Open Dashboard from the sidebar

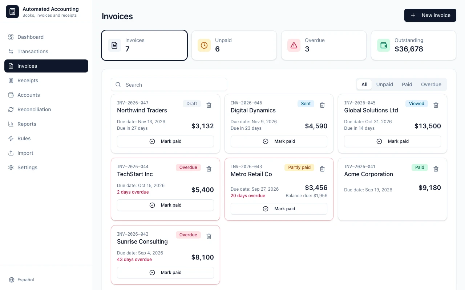click(46, 37)
